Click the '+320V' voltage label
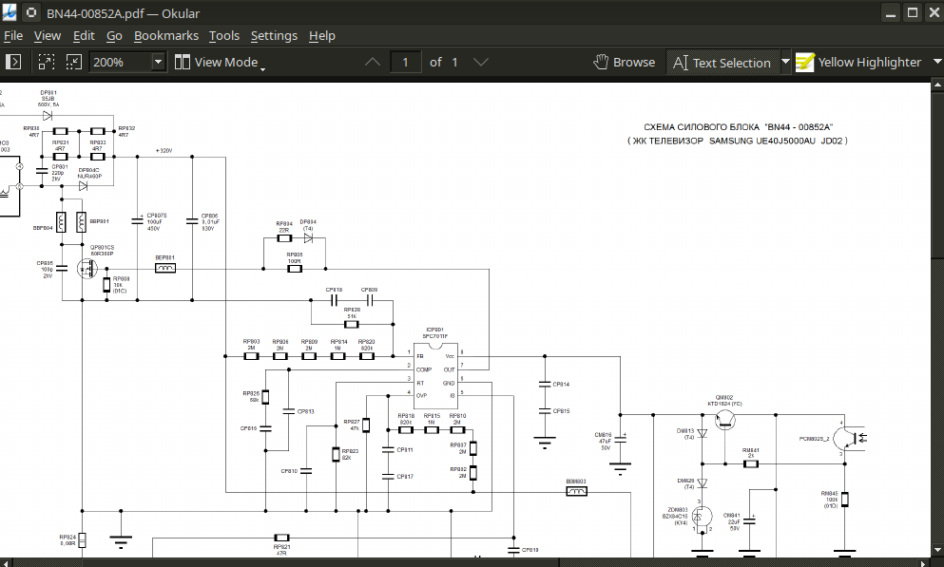 click(x=164, y=150)
